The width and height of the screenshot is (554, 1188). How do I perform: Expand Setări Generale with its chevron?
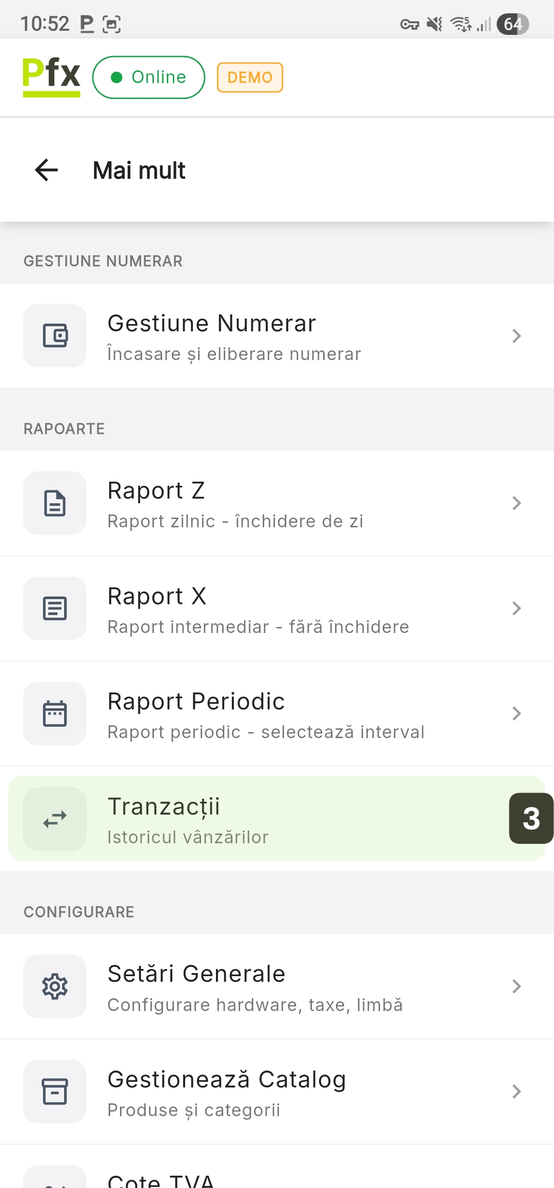point(517,986)
